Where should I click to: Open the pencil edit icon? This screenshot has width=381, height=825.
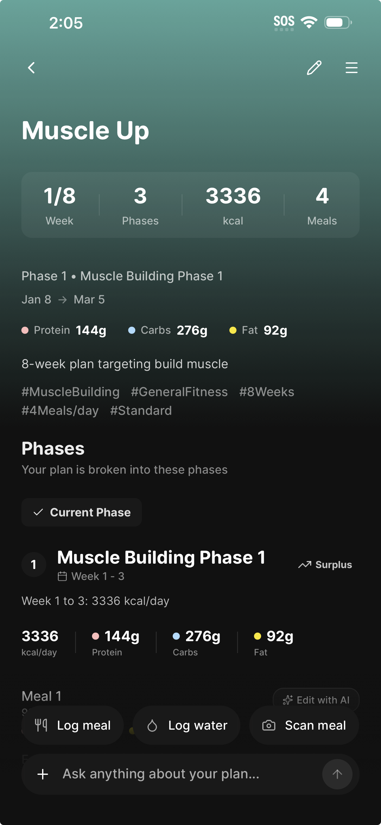(x=314, y=68)
